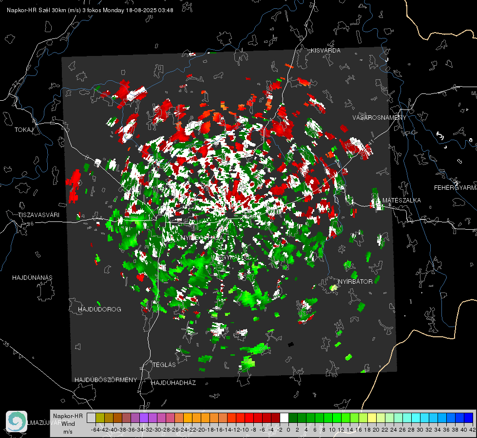Select the HAJDÚNÁNÁS city label
This screenshot has height=438, width=477.
pos(32,277)
